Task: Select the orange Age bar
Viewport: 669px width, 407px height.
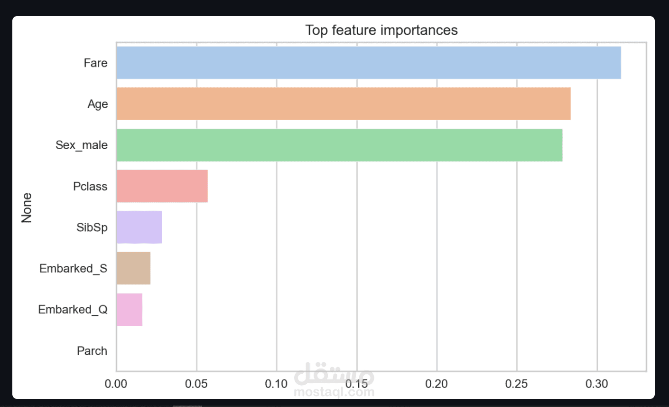Action: click(344, 104)
